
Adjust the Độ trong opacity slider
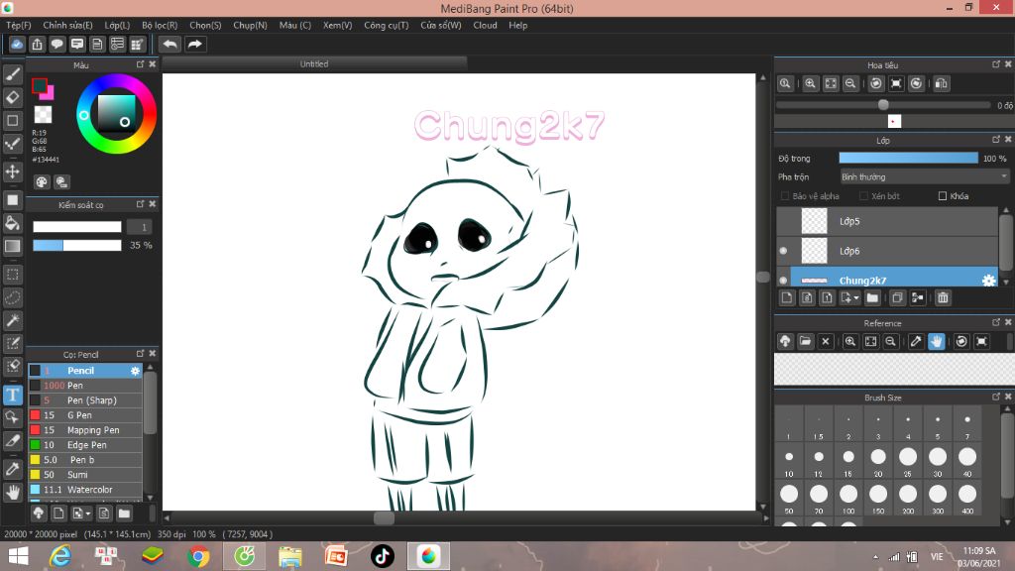[908, 158]
